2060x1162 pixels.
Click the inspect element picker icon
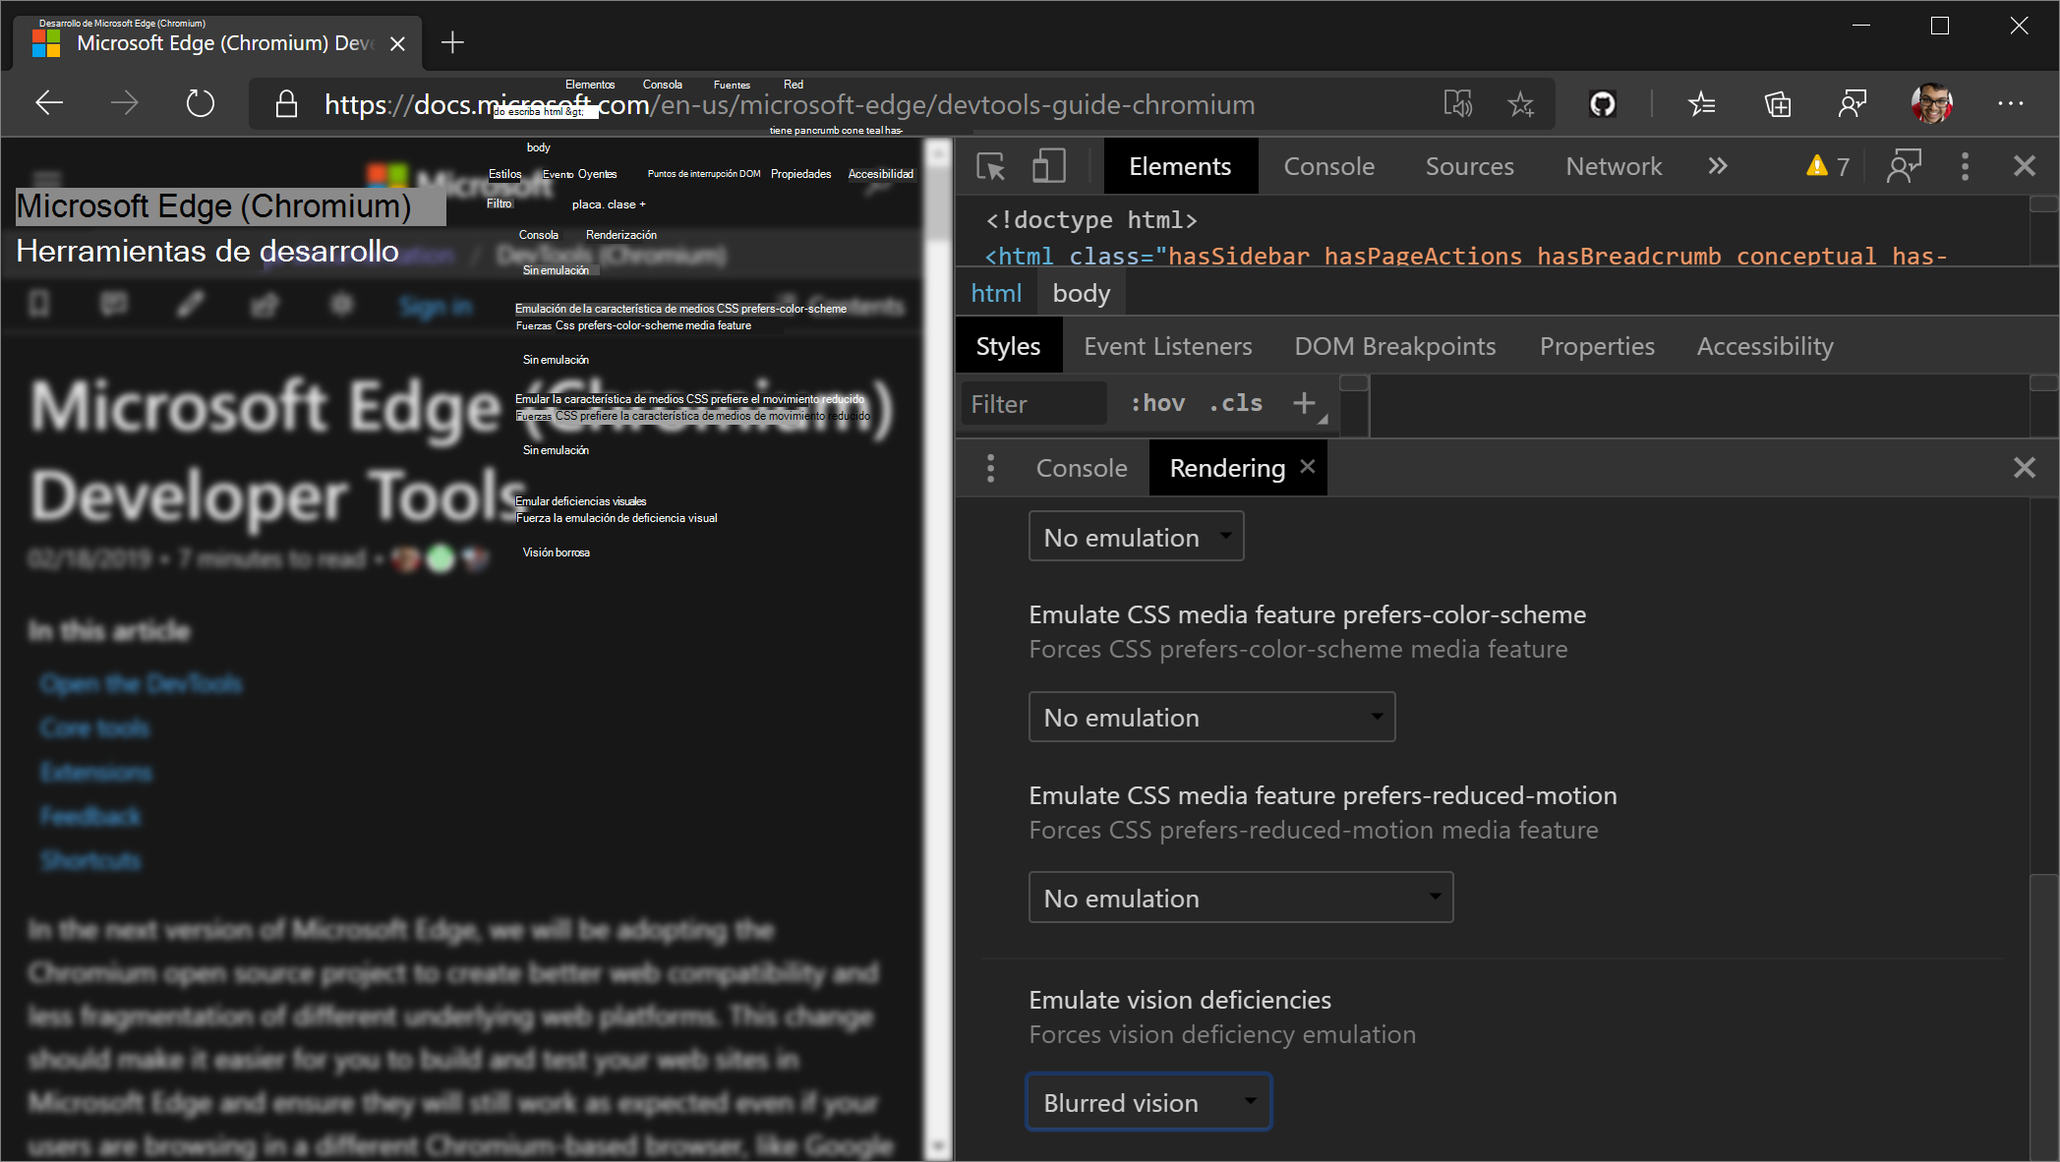[x=990, y=166]
